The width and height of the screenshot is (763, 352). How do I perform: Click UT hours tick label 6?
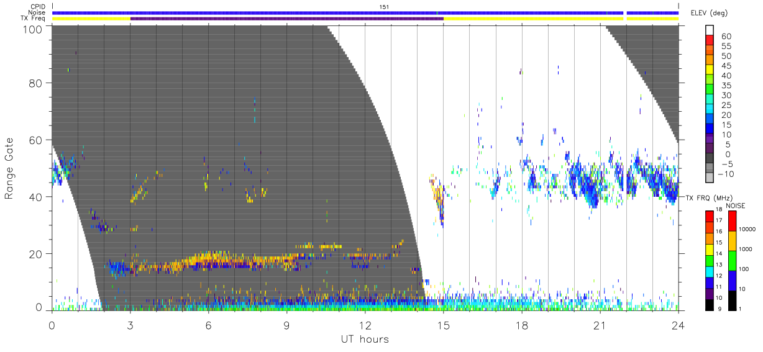(209, 325)
